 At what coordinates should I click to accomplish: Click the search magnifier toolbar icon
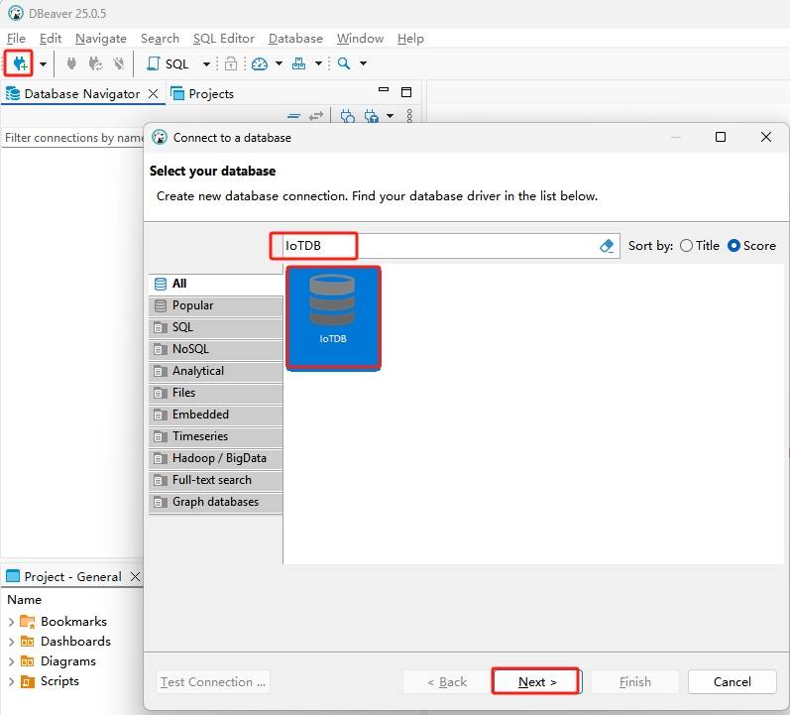pyautogui.click(x=344, y=63)
